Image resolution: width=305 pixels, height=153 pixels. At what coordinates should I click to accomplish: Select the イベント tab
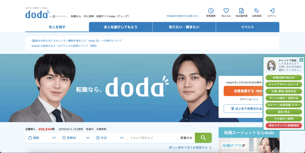click(248, 27)
